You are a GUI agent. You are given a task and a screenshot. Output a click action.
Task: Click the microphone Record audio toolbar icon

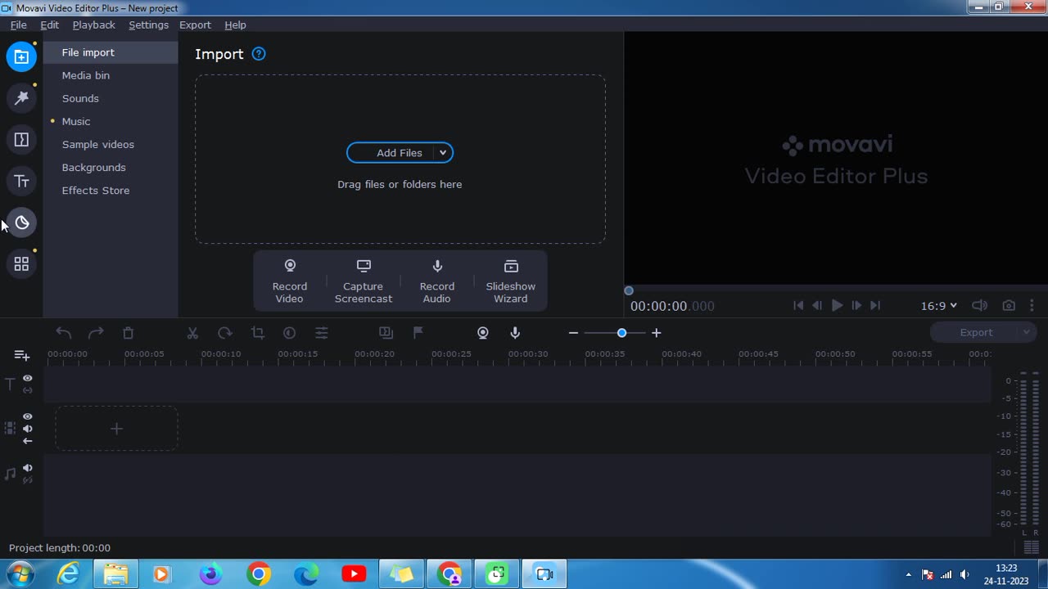515,333
